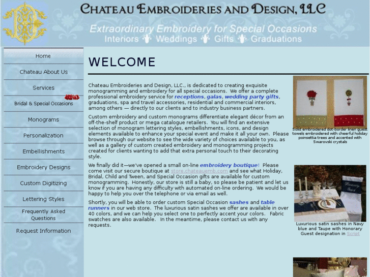Click the Extraordinary Embroidery for Special Occasions tagline

pyautogui.click(x=203, y=29)
